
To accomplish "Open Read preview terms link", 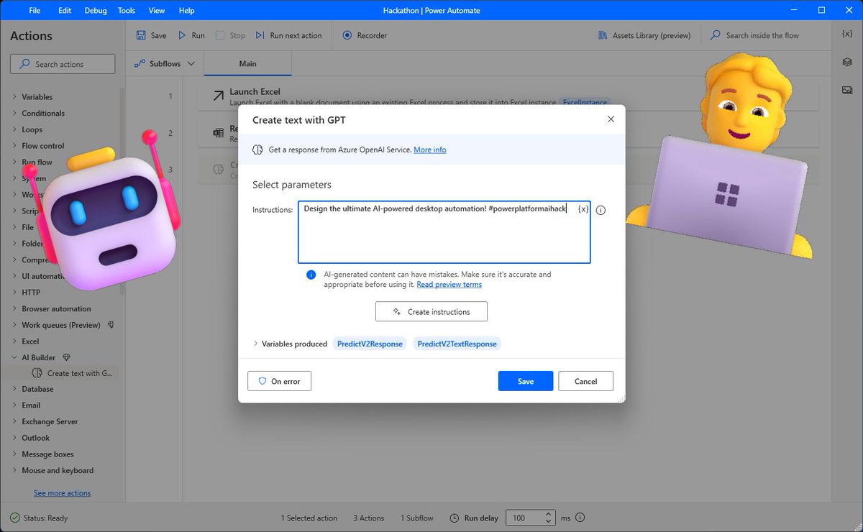I will point(449,285).
